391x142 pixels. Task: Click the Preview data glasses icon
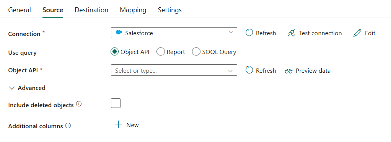tap(288, 71)
